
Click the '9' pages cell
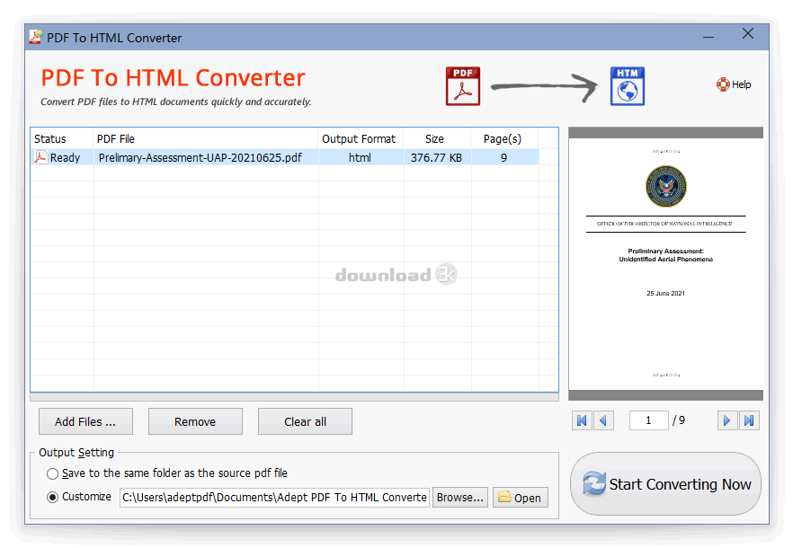click(503, 157)
